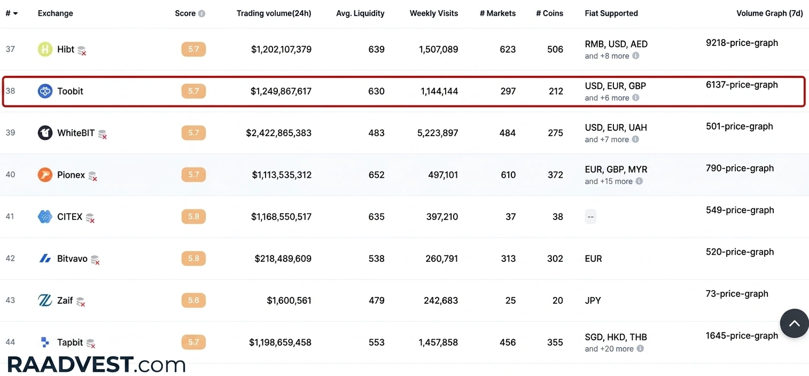Screen dimensions: 809x376
Task: Click the Pionex exchange logo
Action: pyautogui.click(x=45, y=175)
